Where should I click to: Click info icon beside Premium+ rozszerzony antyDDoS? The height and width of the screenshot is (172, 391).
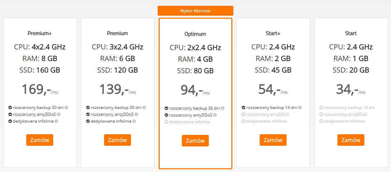click(59, 114)
